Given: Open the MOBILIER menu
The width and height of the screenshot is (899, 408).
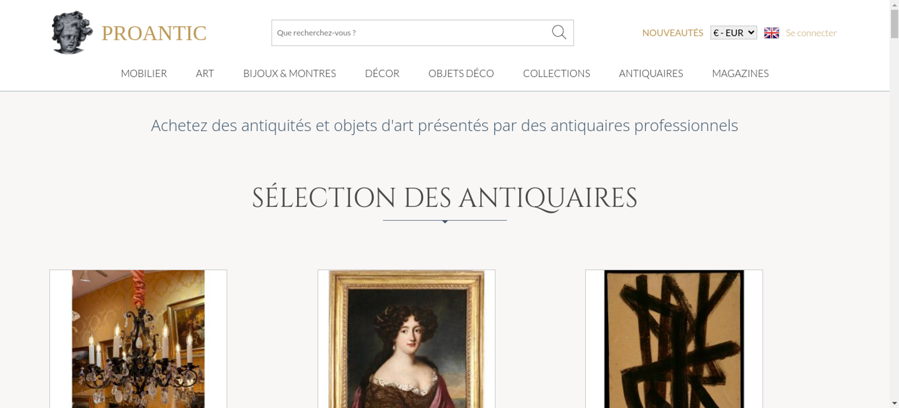Looking at the screenshot, I should pos(144,73).
